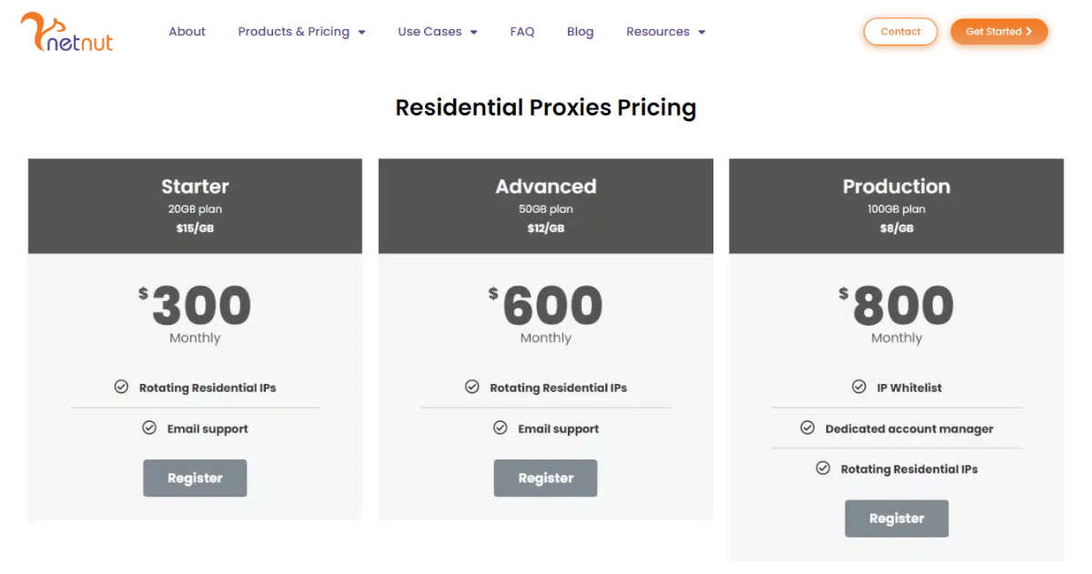The image size is (1092, 574).
Task: Open the Use Cases dropdown menu
Action: [473, 33]
